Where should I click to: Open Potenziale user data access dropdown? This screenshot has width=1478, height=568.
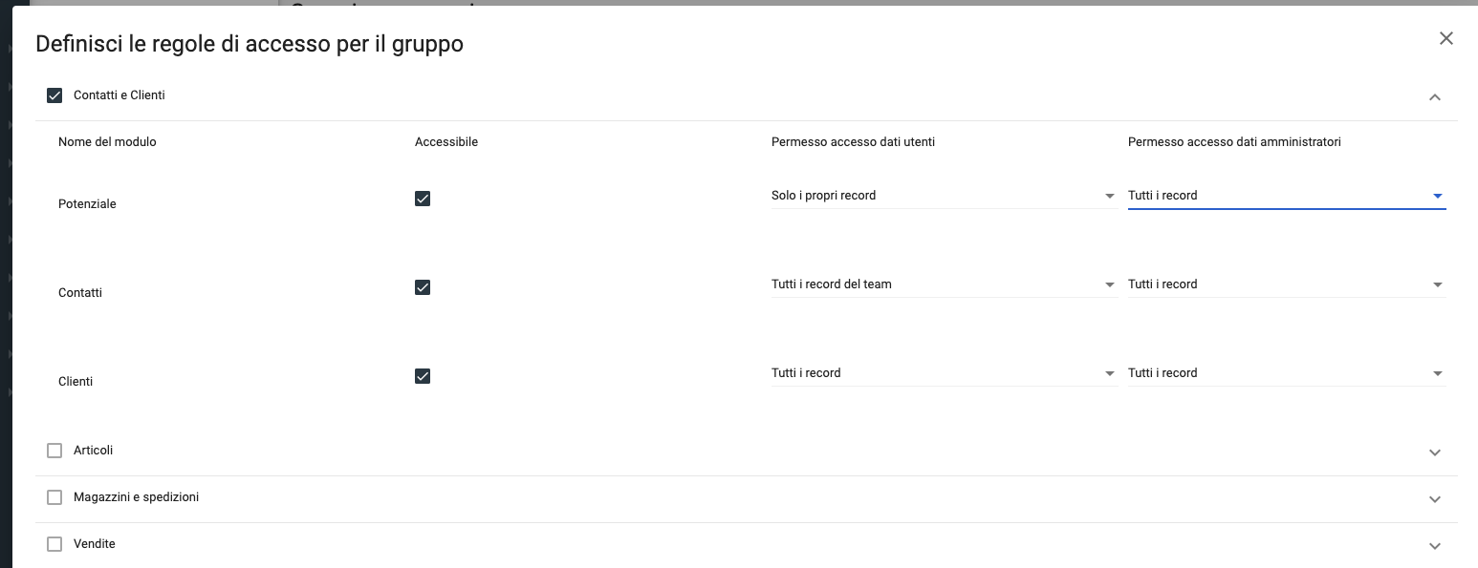[x=943, y=196]
